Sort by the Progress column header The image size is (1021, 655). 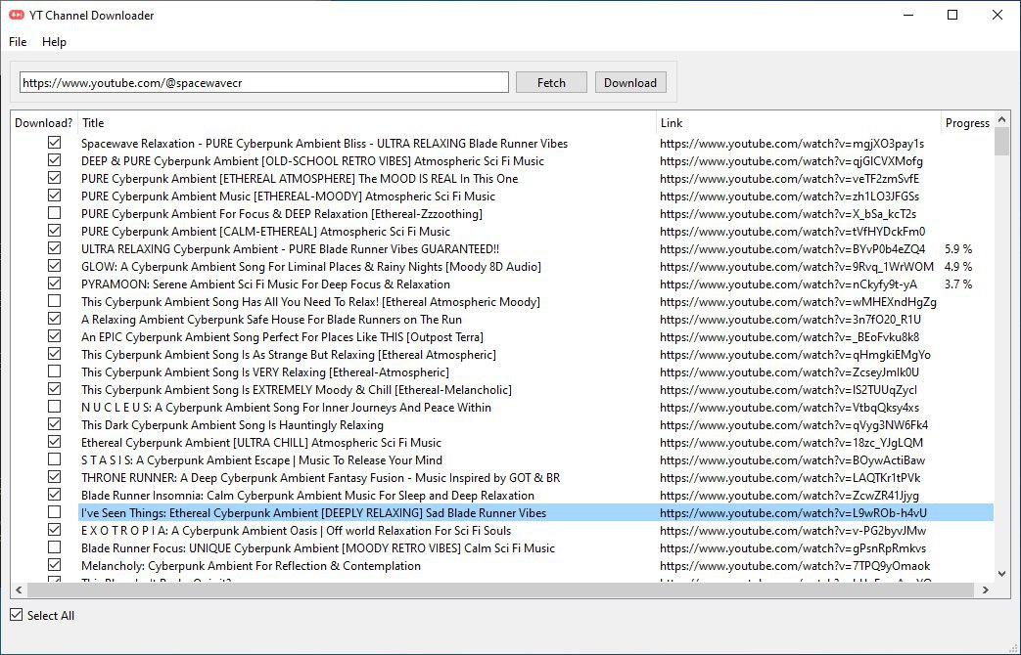[x=967, y=123]
